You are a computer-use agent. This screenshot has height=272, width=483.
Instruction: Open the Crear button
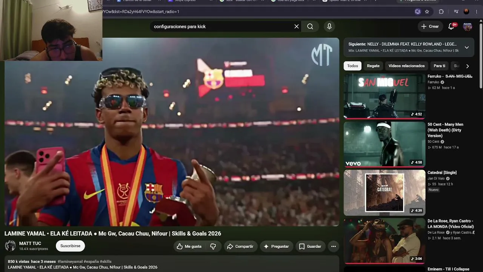[x=430, y=26]
